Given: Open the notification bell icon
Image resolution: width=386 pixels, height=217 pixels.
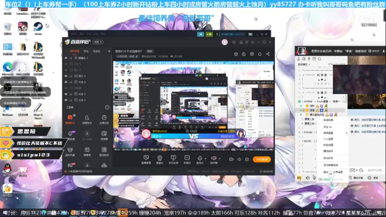Looking at the screenshot, I should point(260,54).
